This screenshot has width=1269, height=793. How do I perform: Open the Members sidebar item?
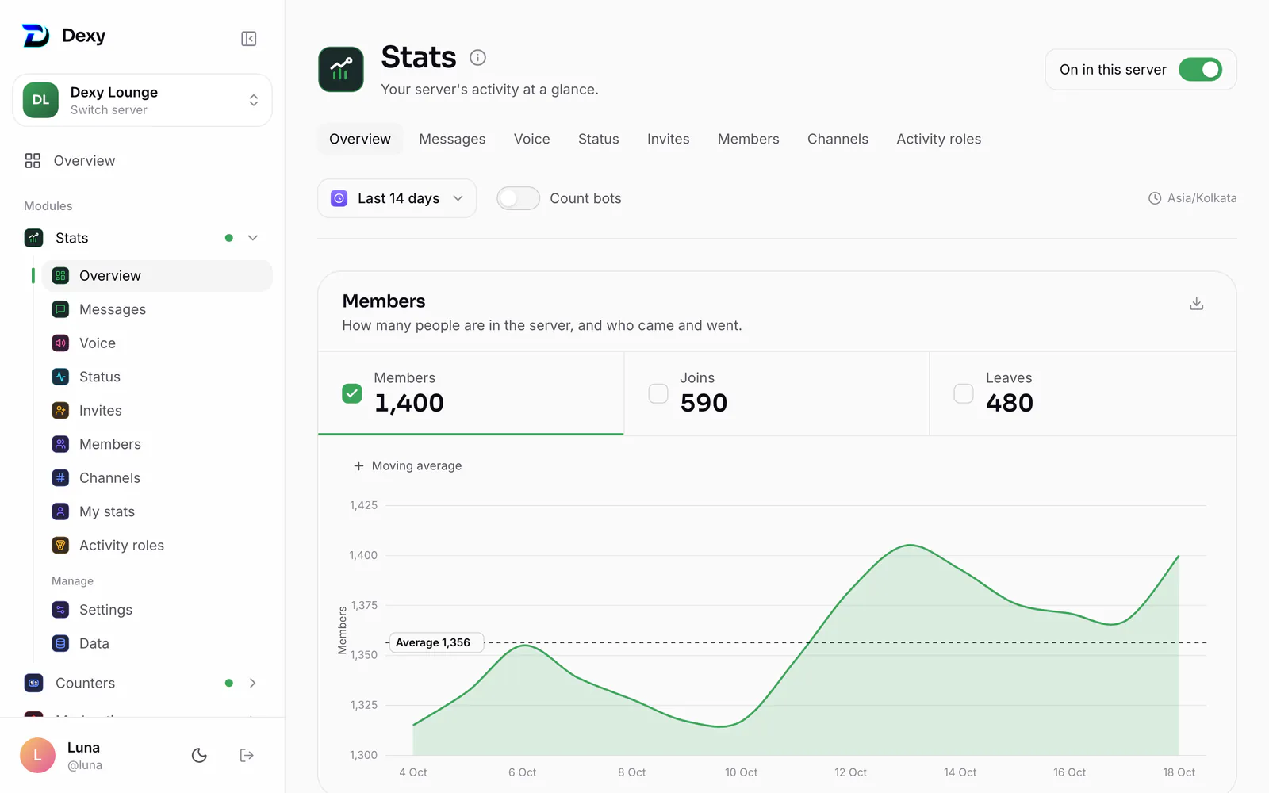[x=157, y=444]
